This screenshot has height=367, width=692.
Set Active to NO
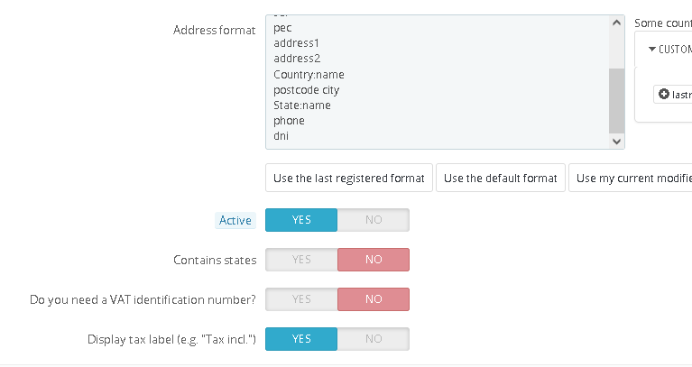(x=374, y=220)
